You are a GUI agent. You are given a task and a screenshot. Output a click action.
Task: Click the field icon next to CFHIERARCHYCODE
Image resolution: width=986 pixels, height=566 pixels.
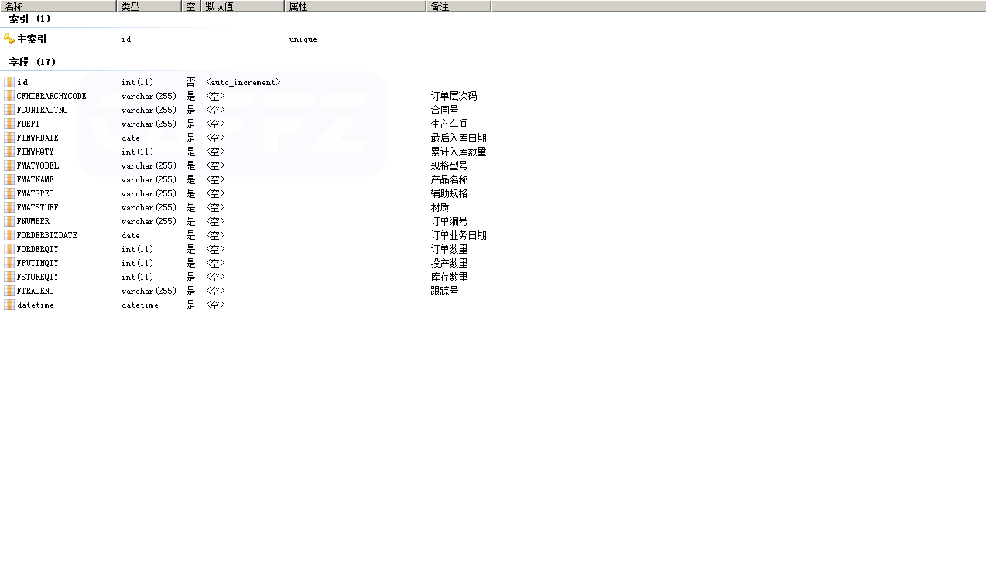9,96
